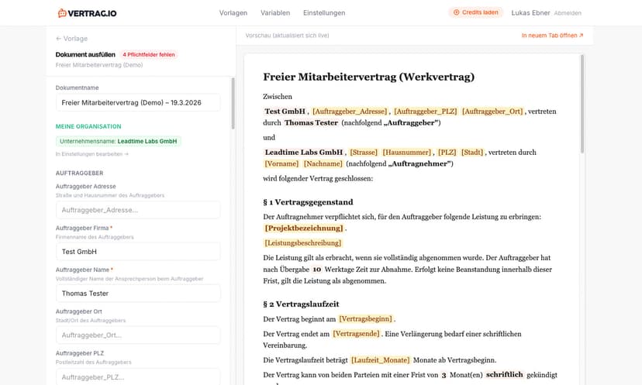
Task: Click the [Projektbezeichnung] placeholder
Action: click(x=304, y=229)
